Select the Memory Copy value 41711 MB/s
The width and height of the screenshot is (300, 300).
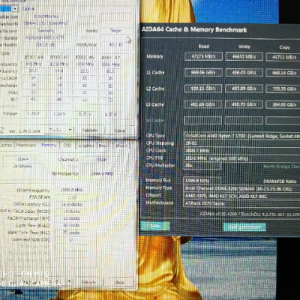[x=283, y=57]
